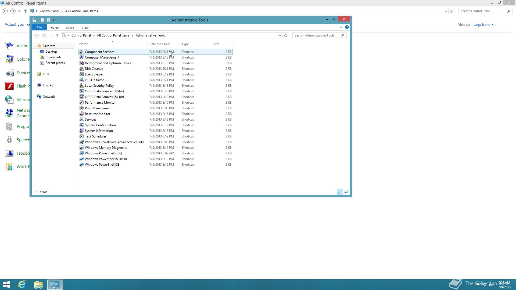
Task: Select the Print Management icon
Action: point(81,108)
